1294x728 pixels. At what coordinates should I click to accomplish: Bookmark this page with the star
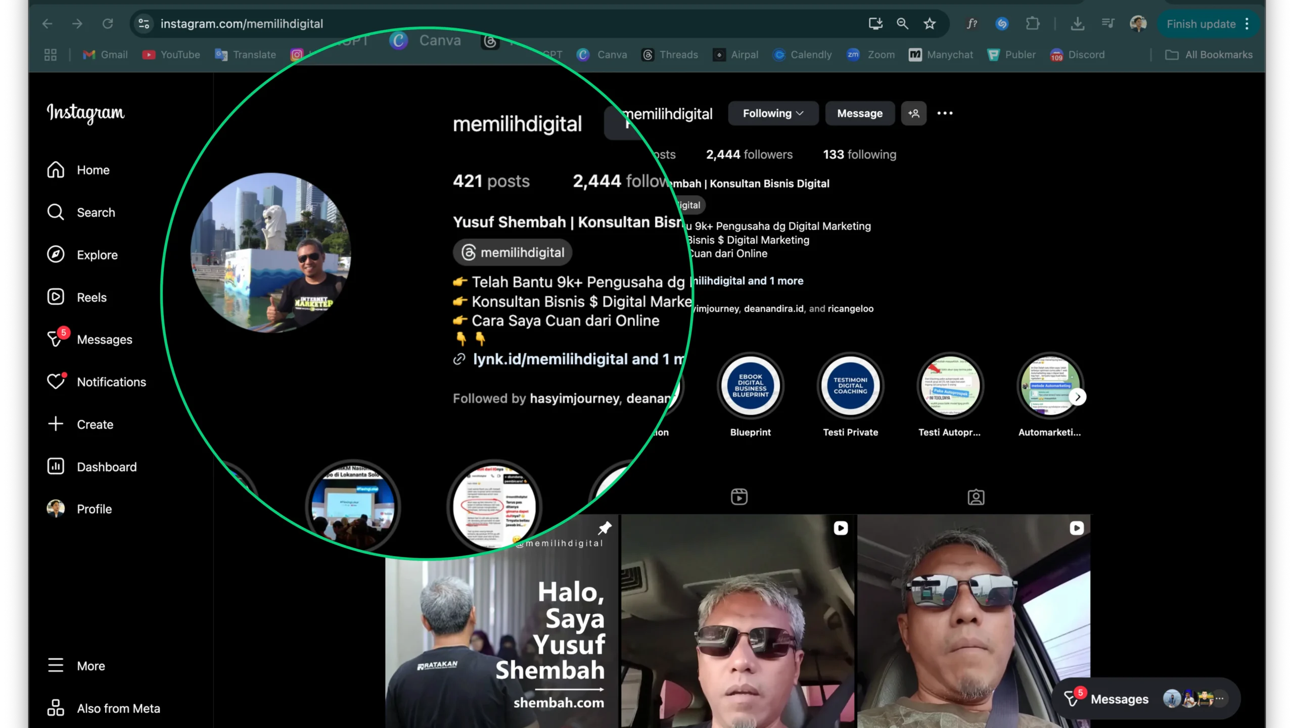(930, 24)
